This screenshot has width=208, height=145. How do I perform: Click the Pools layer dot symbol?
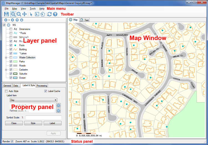(x=15, y=45)
